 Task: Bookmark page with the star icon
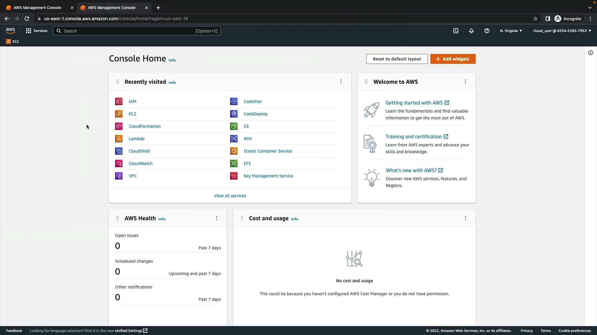(x=535, y=19)
